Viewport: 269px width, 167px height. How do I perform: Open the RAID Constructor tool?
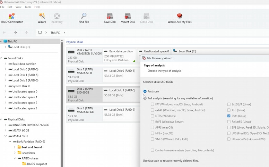pyautogui.click(x=12, y=18)
